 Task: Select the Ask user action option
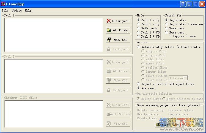coord(138,88)
